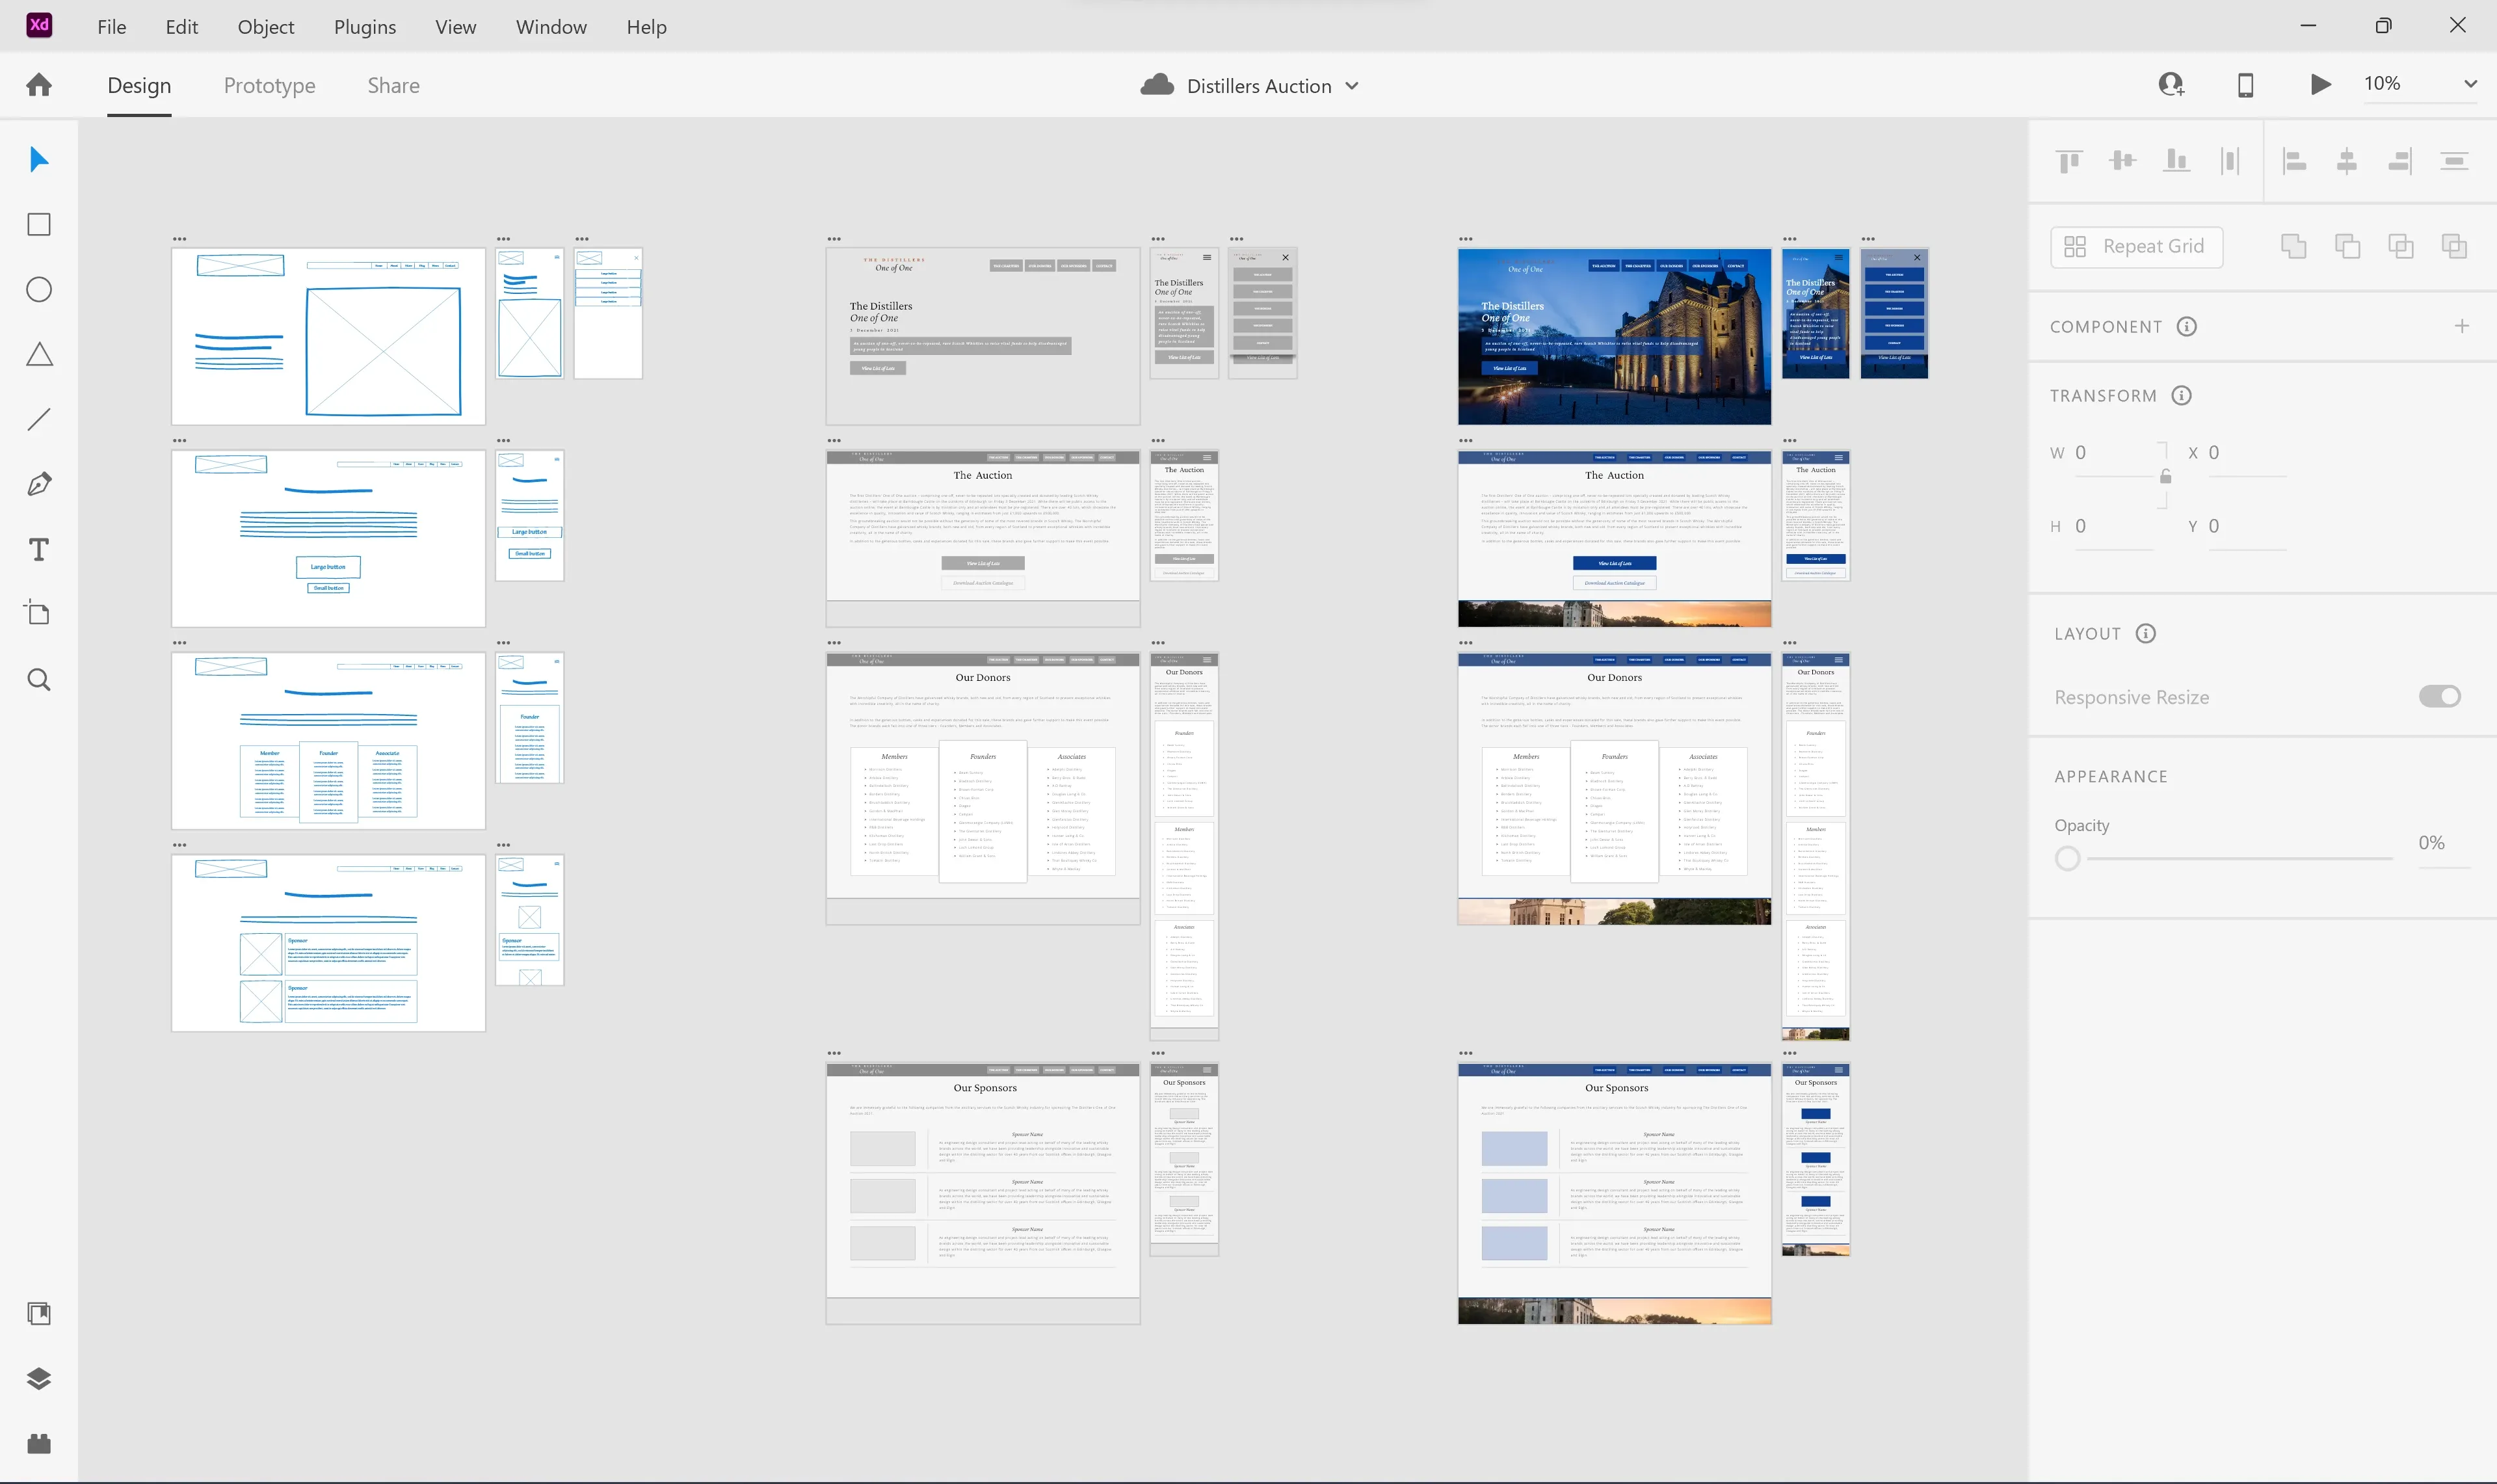The width and height of the screenshot is (2497, 1484).
Task: Open the Plugins panel icon
Action: (39, 1444)
